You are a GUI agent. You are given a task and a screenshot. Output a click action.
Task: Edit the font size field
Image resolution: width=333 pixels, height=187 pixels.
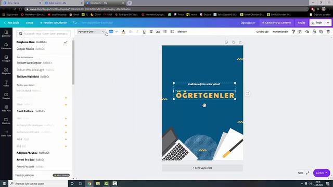click(x=111, y=32)
